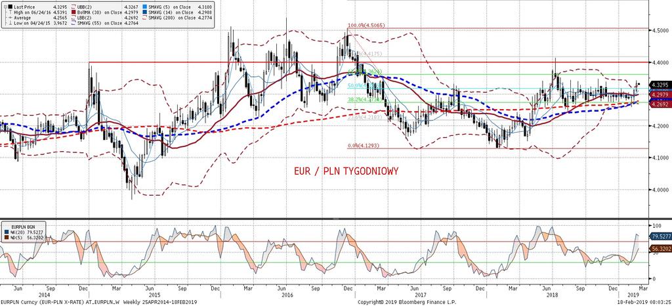
Task: Click the 2018 year label on time axis
Action: [x=552, y=295]
